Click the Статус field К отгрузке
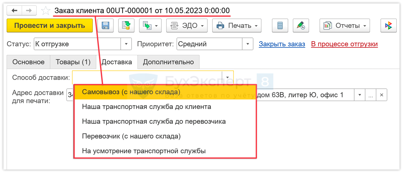This screenshot has width=403, height=173. point(77,44)
